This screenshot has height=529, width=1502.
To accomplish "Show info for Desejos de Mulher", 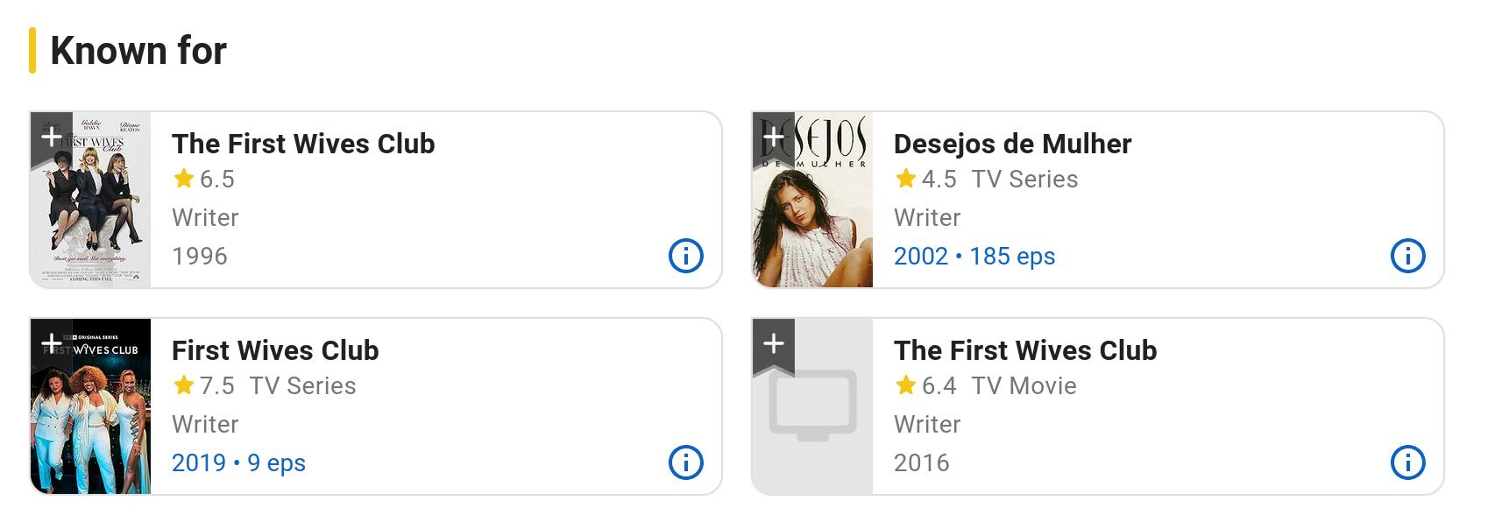I will coord(1407,256).
